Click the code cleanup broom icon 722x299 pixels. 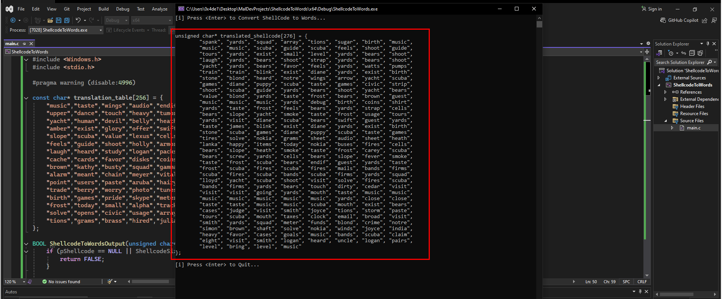tap(110, 281)
